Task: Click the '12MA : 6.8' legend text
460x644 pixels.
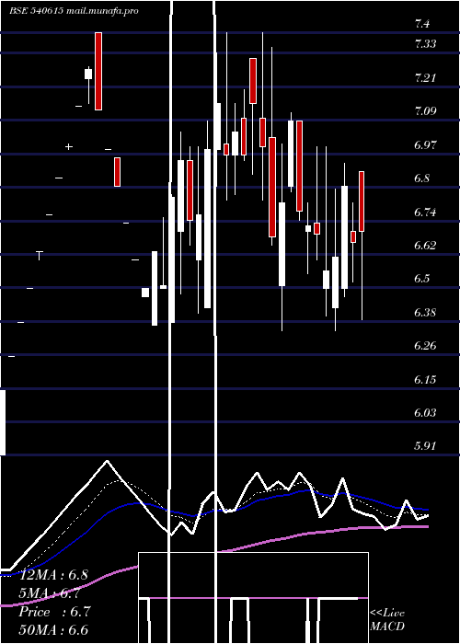Action: [53, 575]
